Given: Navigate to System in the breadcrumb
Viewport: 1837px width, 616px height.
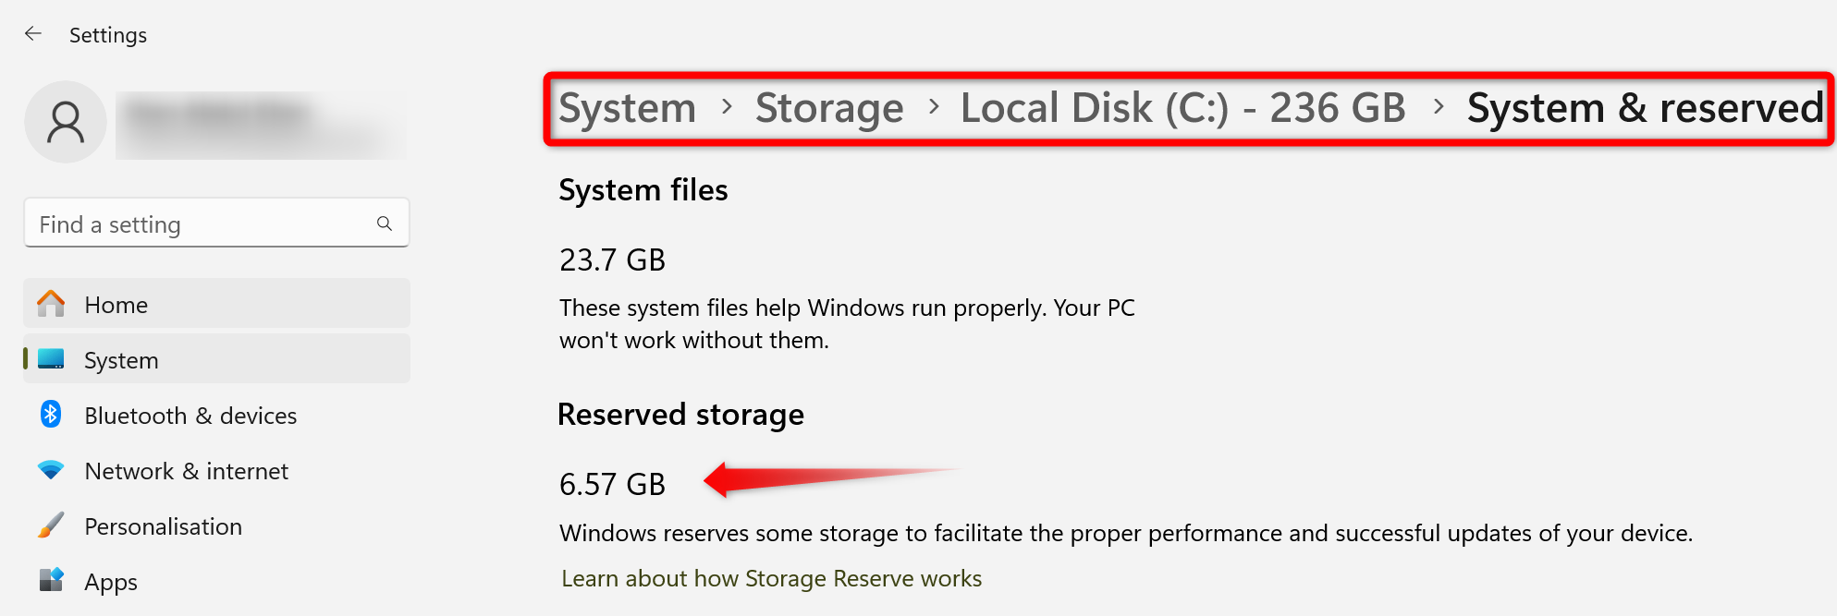Looking at the screenshot, I should (x=627, y=107).
